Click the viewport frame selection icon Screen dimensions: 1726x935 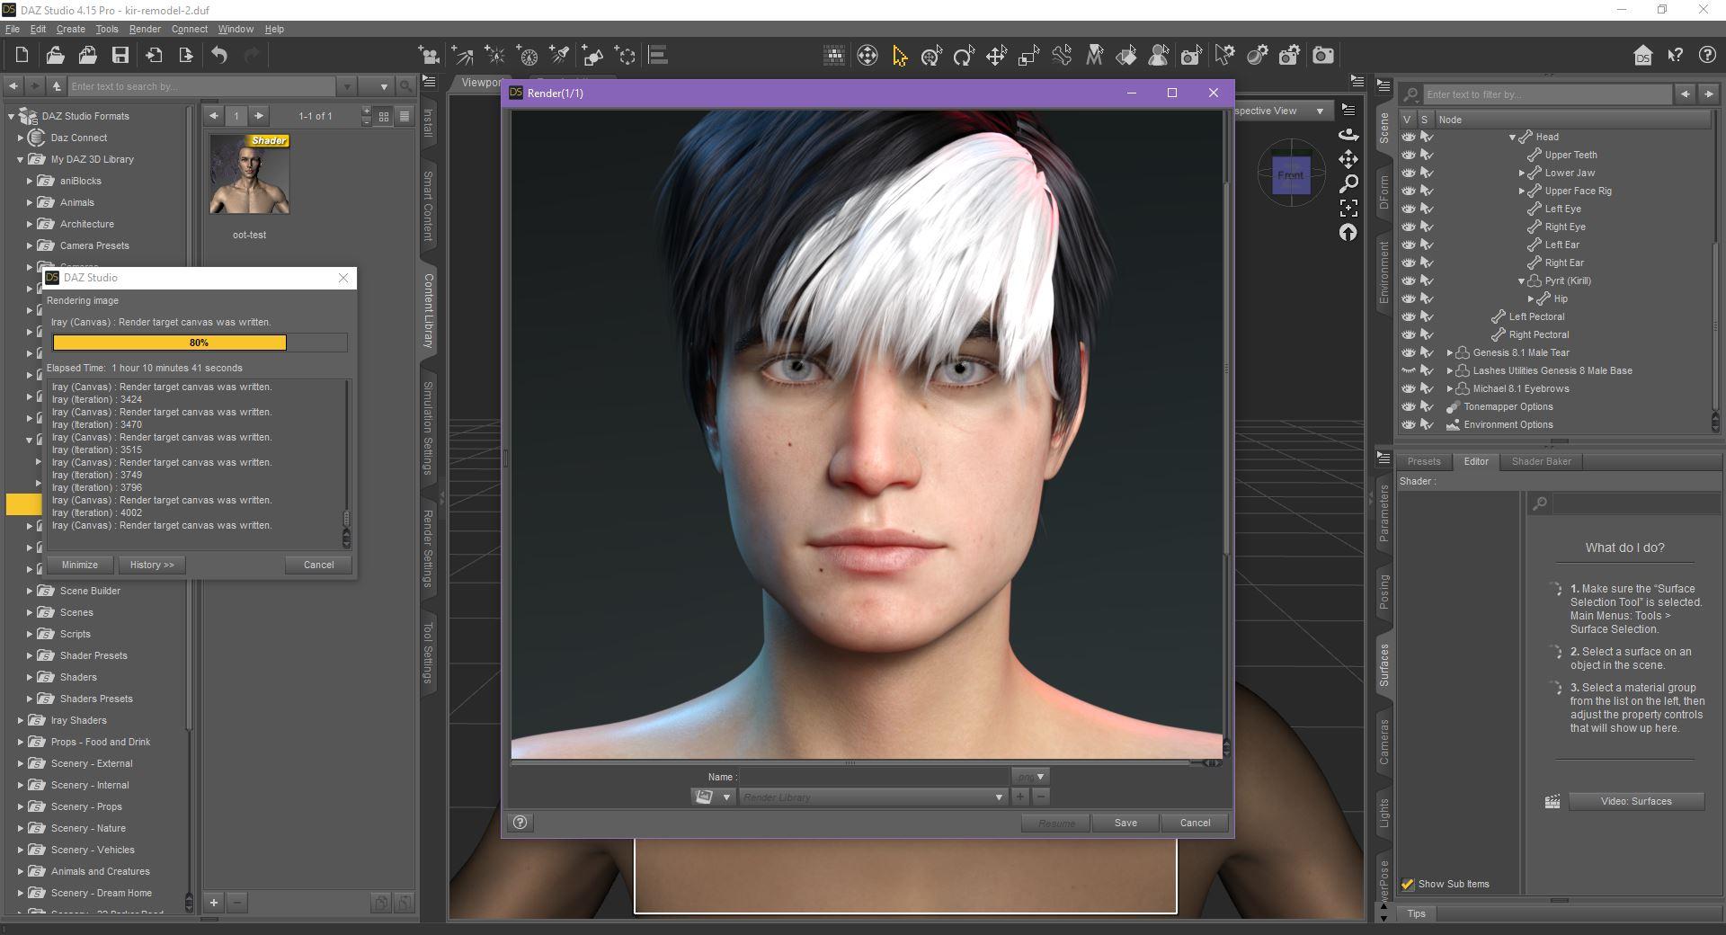pyautogui.click(x=1348, y=209)
